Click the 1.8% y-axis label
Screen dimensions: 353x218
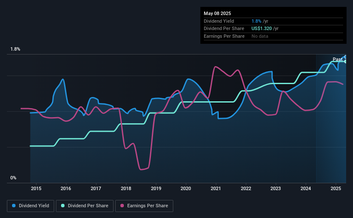tap(15, 49)
